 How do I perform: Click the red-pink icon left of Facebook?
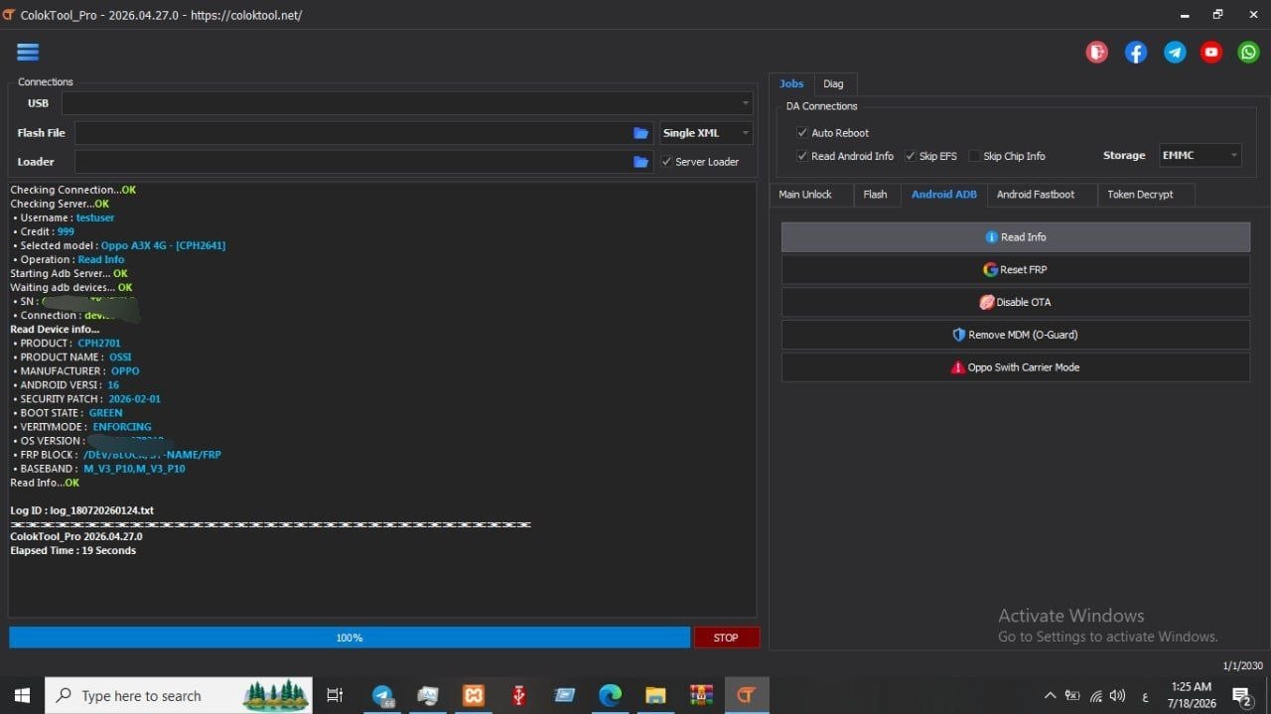pyautogui.click(x=1097, y=53)
